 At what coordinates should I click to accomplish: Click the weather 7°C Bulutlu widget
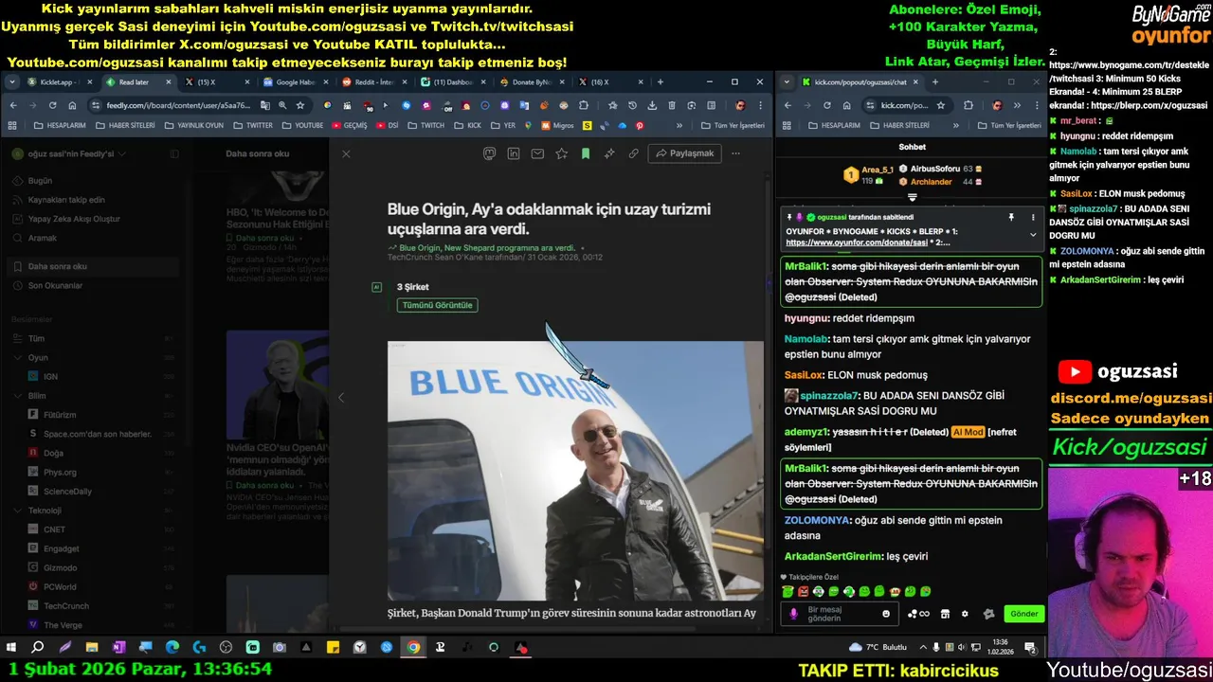point(878,648)
